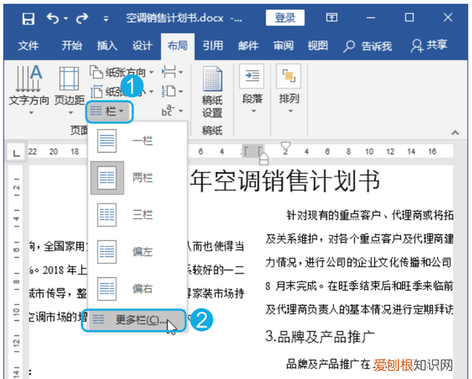Select the 布局 tab
Screen dimensions: 472x379
pos(178,46)
